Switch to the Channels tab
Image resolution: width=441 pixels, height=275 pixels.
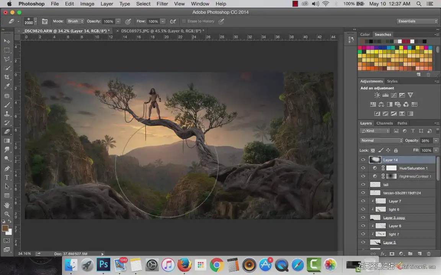tap(384, 123)
